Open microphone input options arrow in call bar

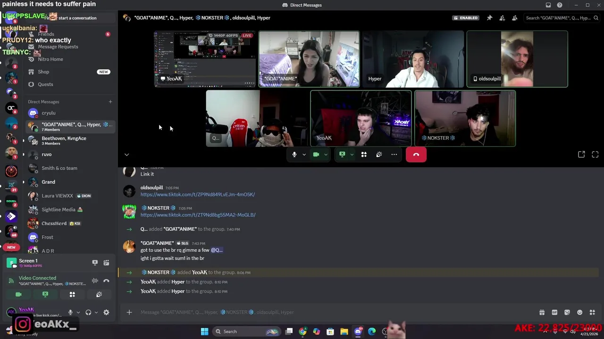click(304, 154)
